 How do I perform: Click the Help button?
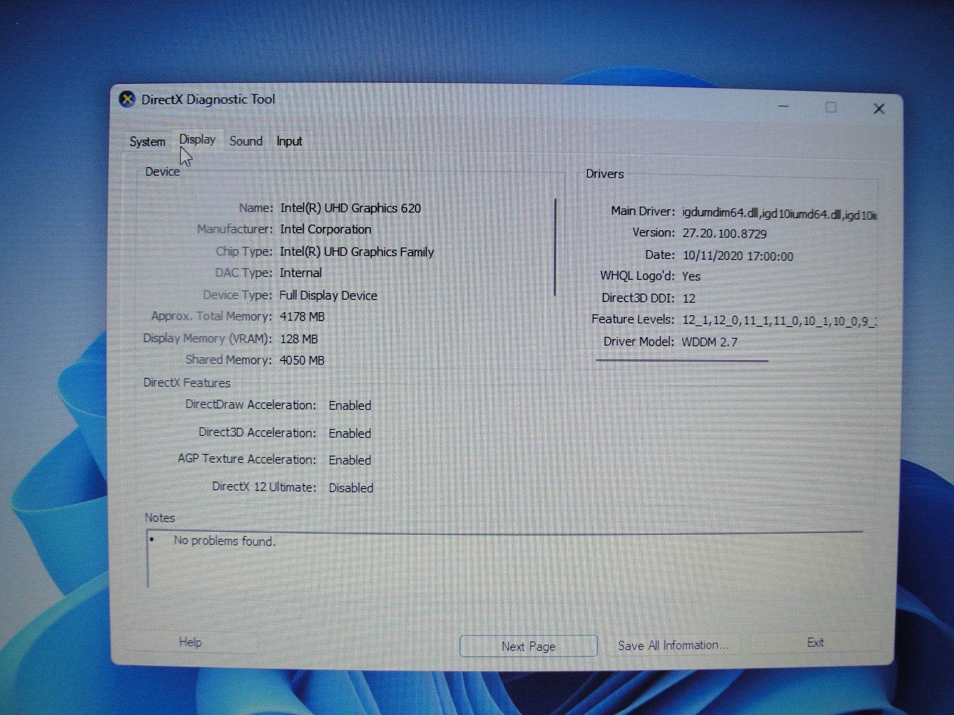[x=190, y=642]
